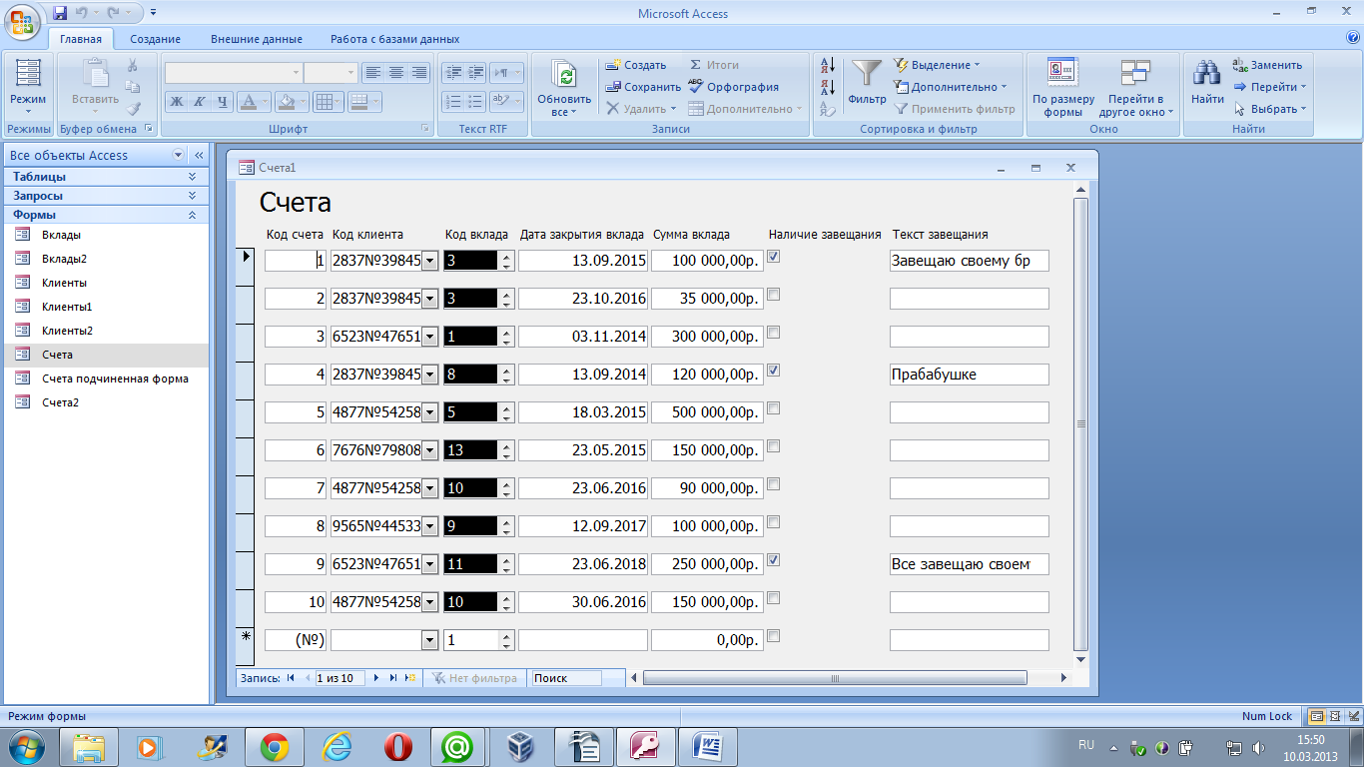Open Выделение filter dropdown
The width and height of the screenshot is (1364, 767).
(936, 65)
